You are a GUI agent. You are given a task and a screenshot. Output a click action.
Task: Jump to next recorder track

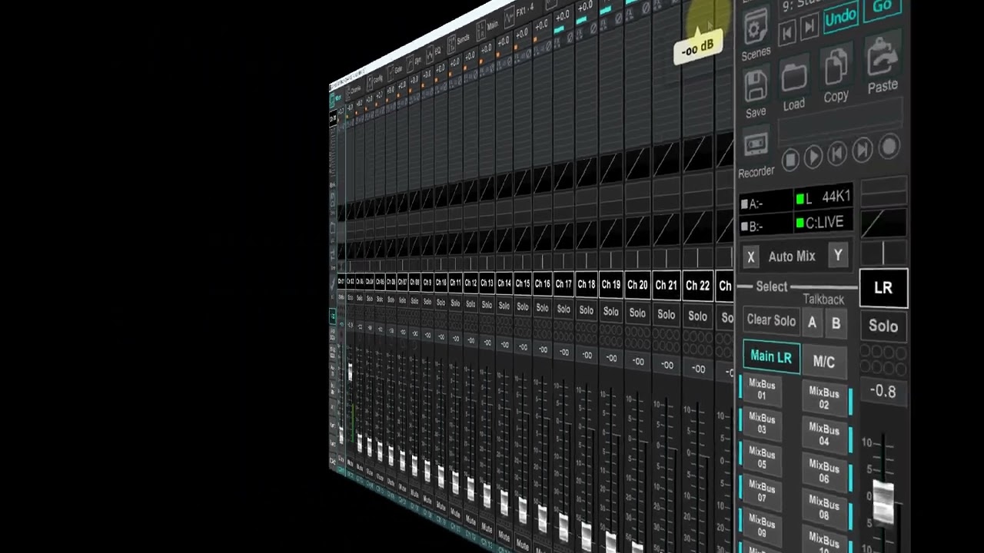point(863,150)
